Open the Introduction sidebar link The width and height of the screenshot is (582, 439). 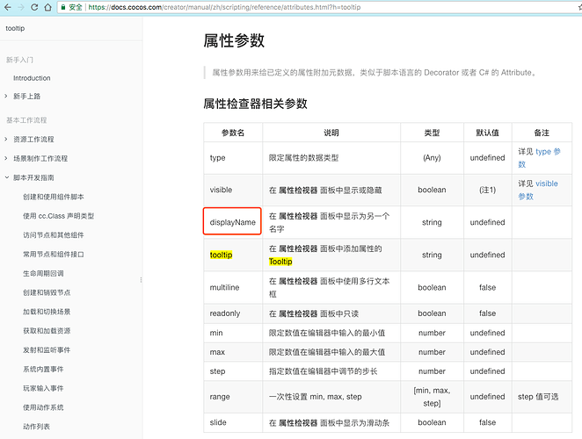point(32,78)
